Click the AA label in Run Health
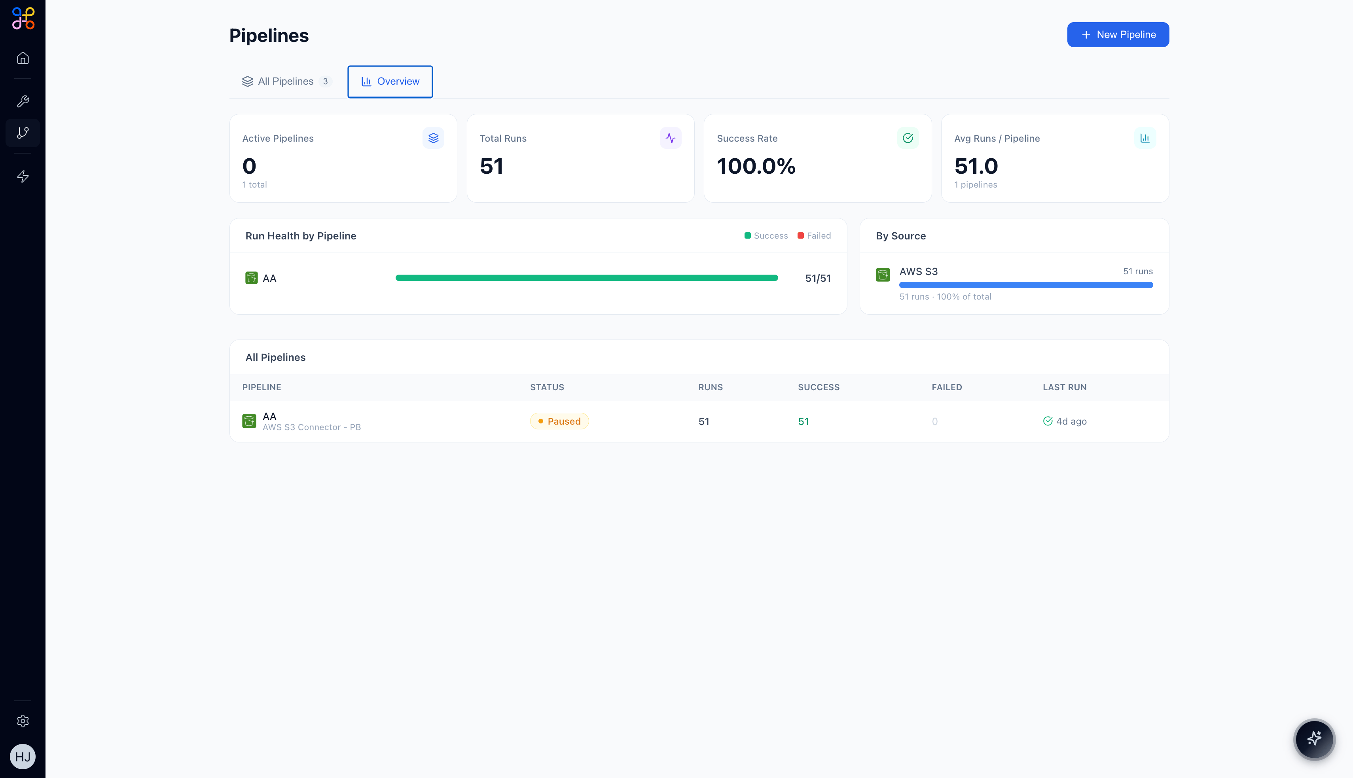This screenshot has width=1353, height=778. pos(269,278)
